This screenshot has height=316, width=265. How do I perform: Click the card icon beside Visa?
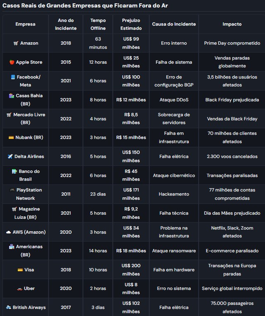pos(20,270)
